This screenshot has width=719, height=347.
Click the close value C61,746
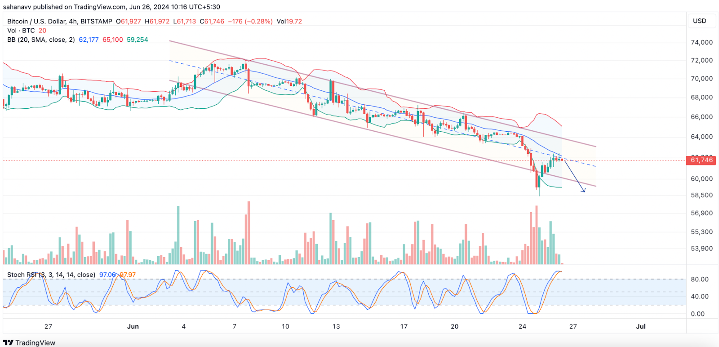point(212,21)
